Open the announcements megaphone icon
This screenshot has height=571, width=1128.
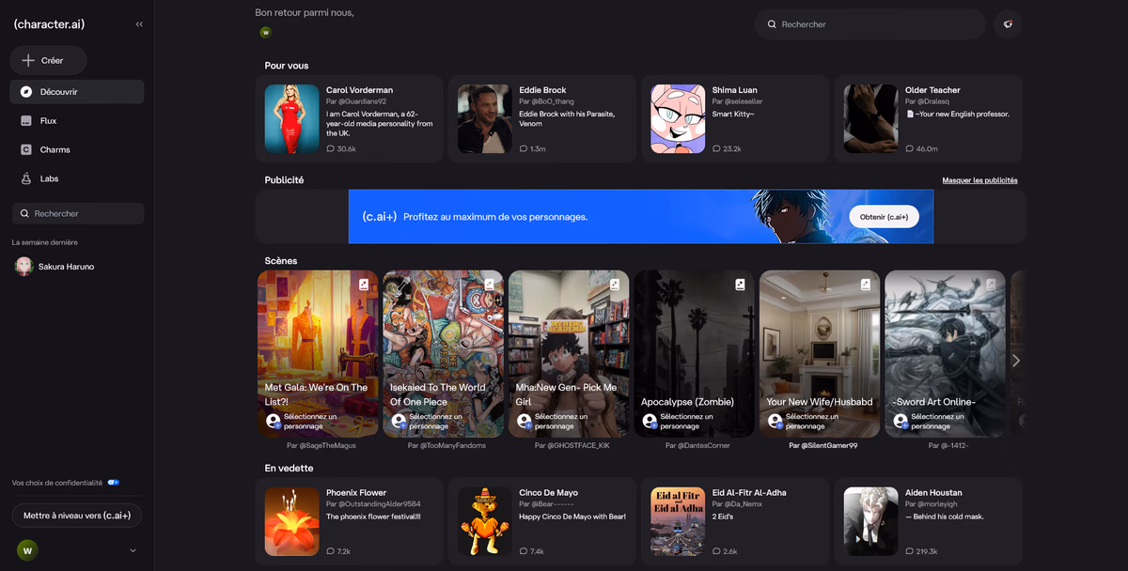1008,24
